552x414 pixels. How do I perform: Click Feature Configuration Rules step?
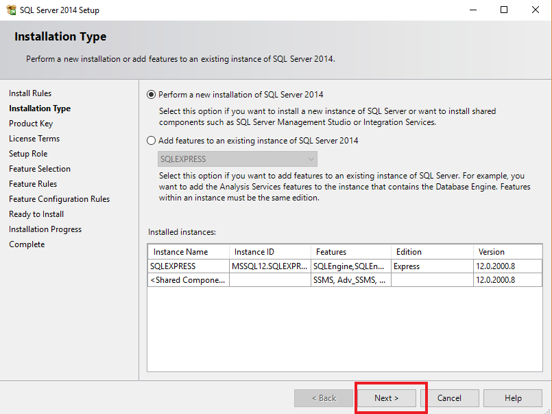60,199
